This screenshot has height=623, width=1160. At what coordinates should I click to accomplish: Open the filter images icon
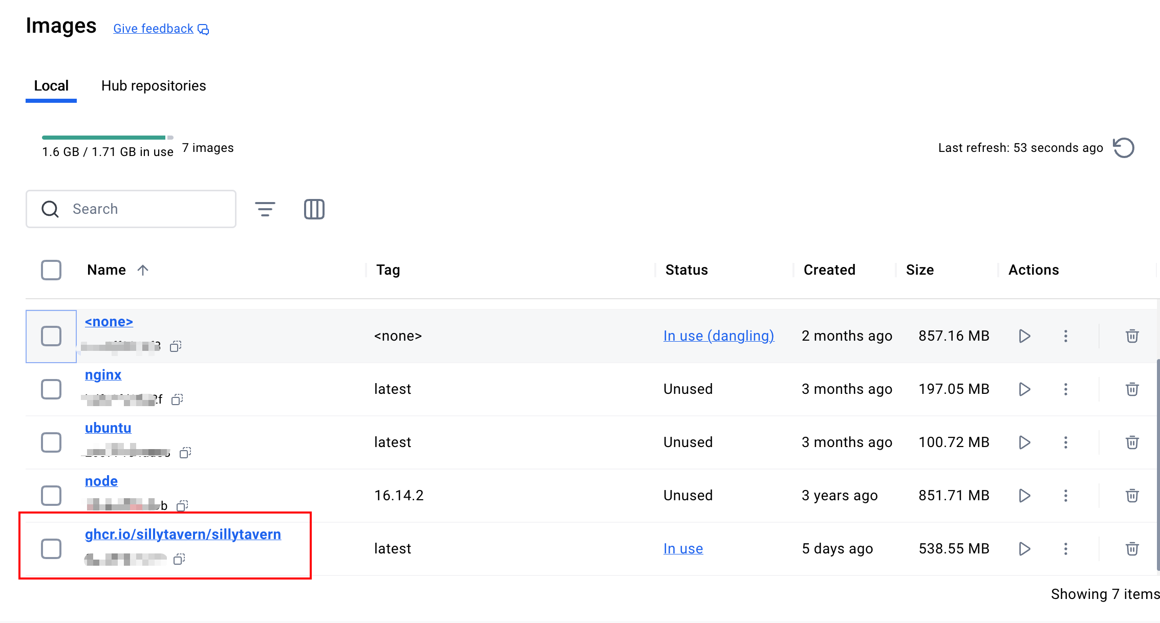pos(265,209)
